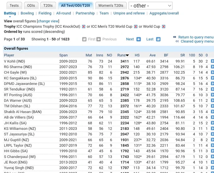Click player name 'SR Tendulkar (IND)'
This screenshot has width=214, height=173.
click(20, 89)
